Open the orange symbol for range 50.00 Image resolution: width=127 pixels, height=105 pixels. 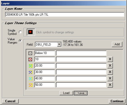(30, 85)
